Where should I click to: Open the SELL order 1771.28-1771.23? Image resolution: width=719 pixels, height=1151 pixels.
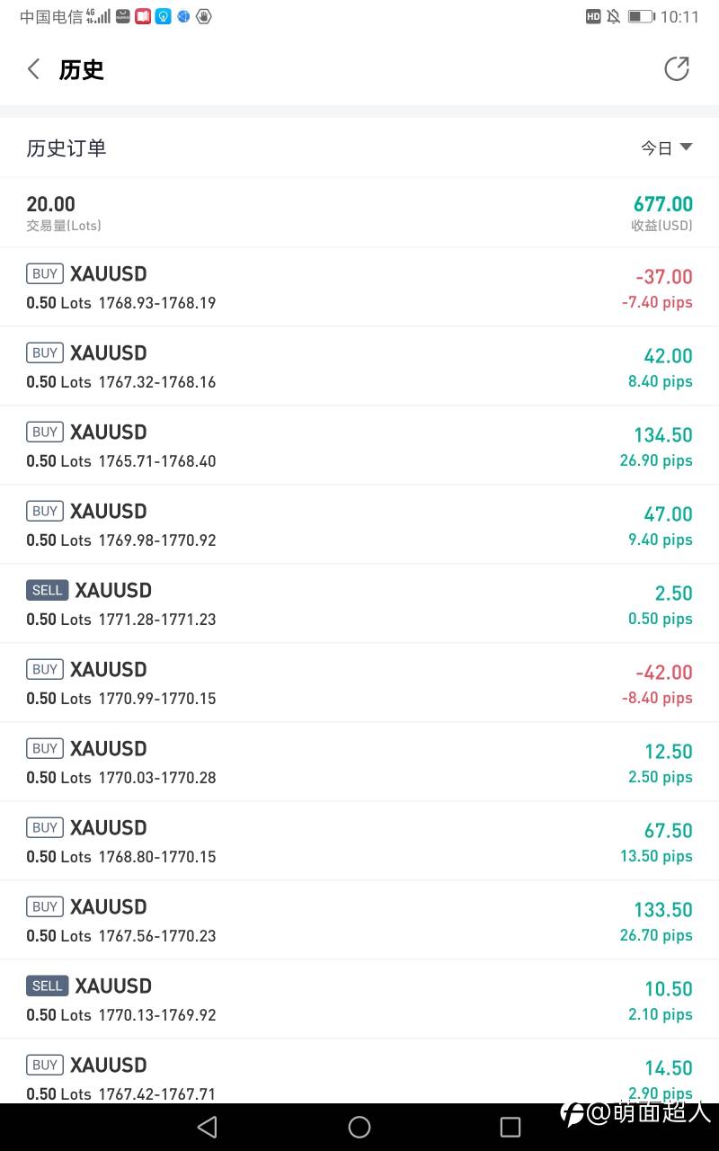[359, 603]
